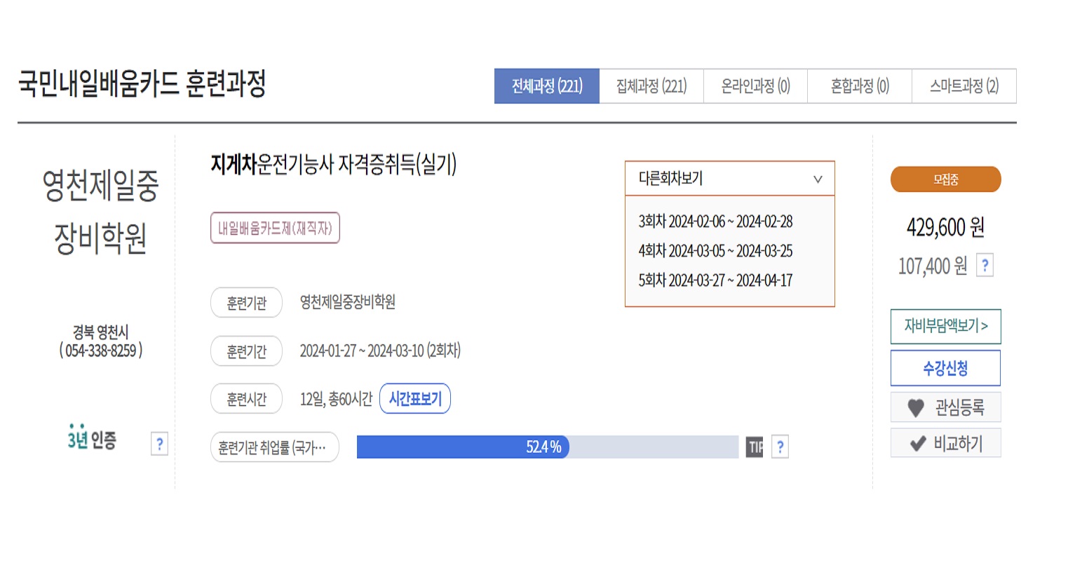Click the 수강신청 enrollment button
This screenshot has width=1068, height=572.
click(x=945, y=367)
